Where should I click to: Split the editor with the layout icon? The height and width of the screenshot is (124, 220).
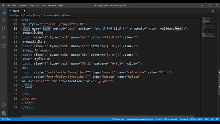coord(213,11)
